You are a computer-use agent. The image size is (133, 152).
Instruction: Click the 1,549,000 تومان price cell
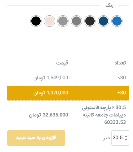pos(51,78)
